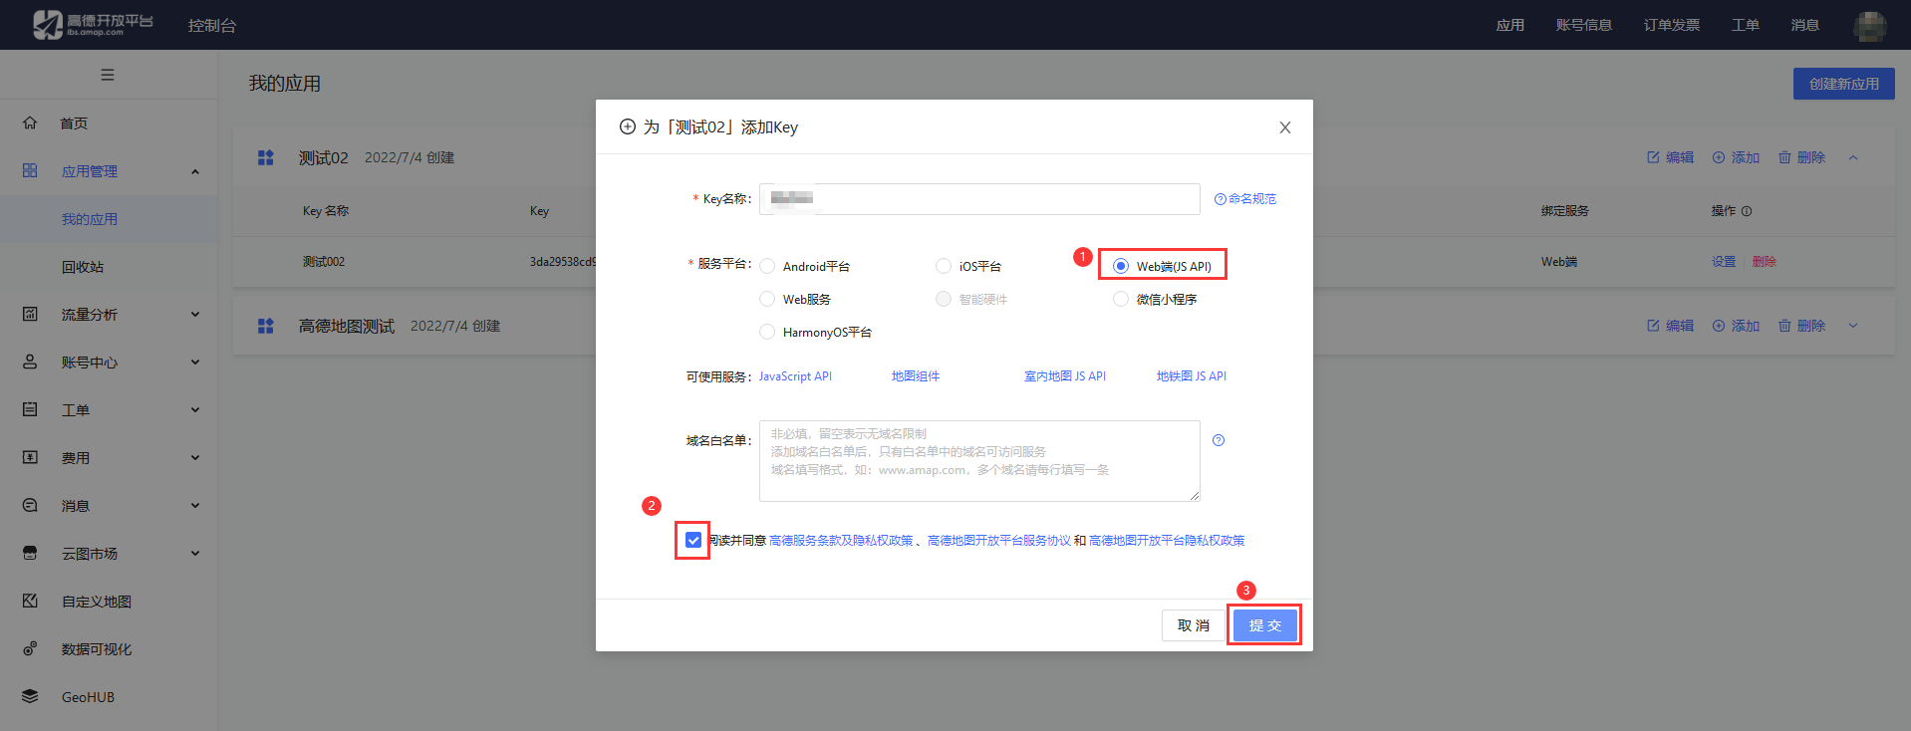Open the user avatar in top bar
The height and width of the screenshot is (731, 1911).
1869,26
